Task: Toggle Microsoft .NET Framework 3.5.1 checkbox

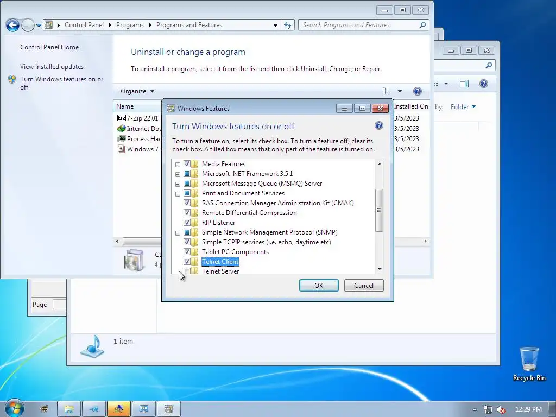Action: pos(187,174)
